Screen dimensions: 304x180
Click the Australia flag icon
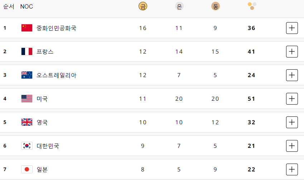coord(27,75)
